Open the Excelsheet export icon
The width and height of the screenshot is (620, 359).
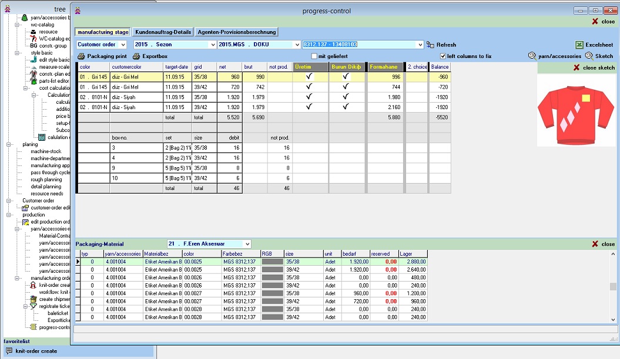[579, 45]
